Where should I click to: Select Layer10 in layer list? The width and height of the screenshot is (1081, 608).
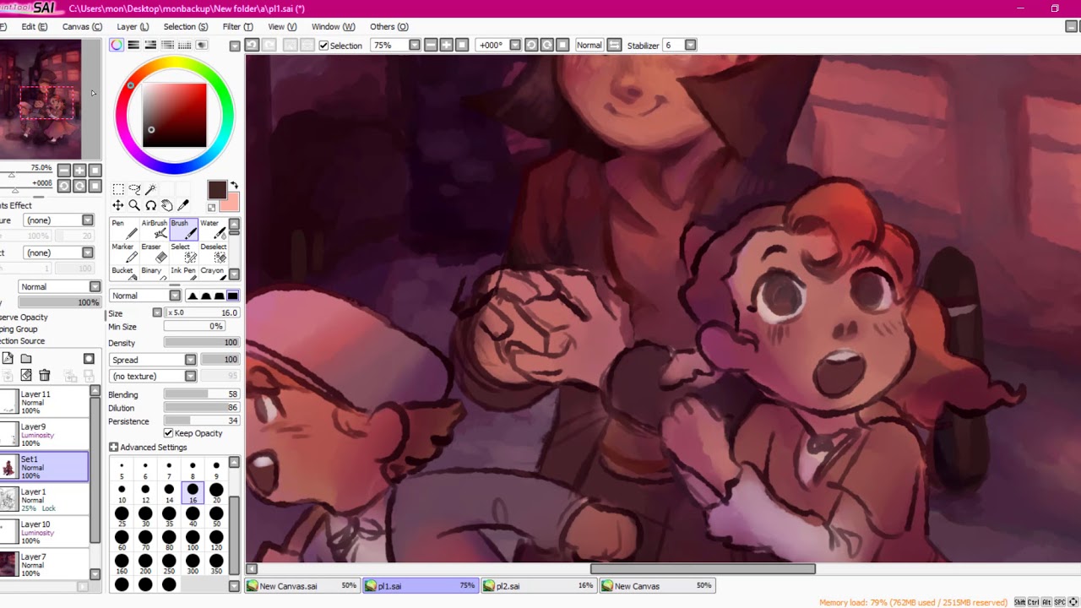click(45, 532)
